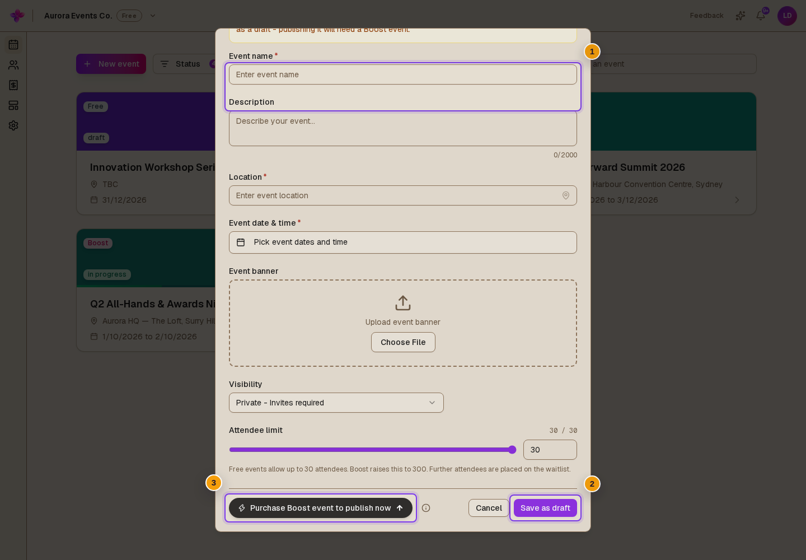806x560 pixels.
Task: Open the Feedback link
Action: [706, 16]
